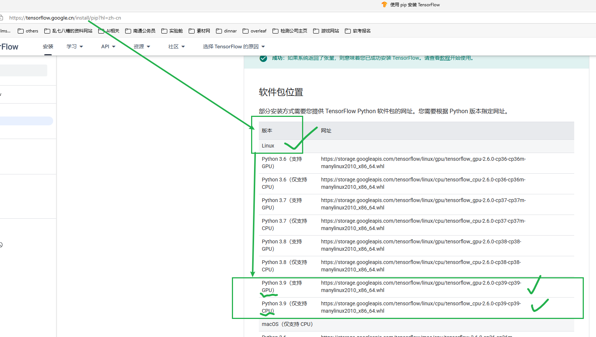Click the cp37 GPU wheel URL
The image size is (596, 337).
(423, 204)
